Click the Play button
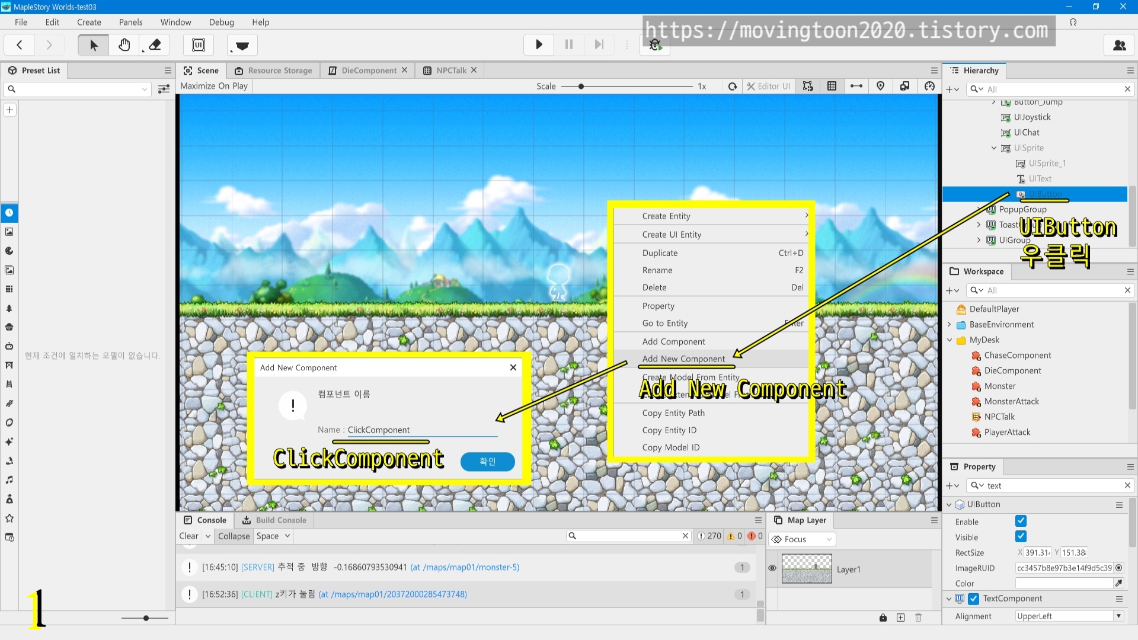The width and height of the screenshot is (1138, 640). tap(539, 44)
